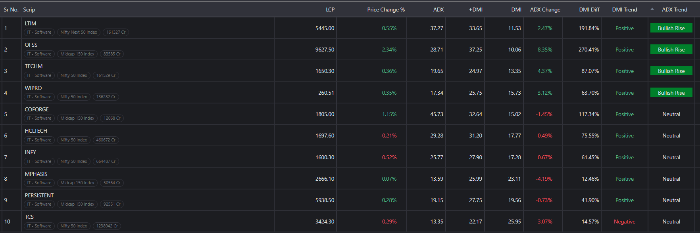Open the OFSS scrip
The height and width of the screenshot is (233, 700).
[31, 45]
